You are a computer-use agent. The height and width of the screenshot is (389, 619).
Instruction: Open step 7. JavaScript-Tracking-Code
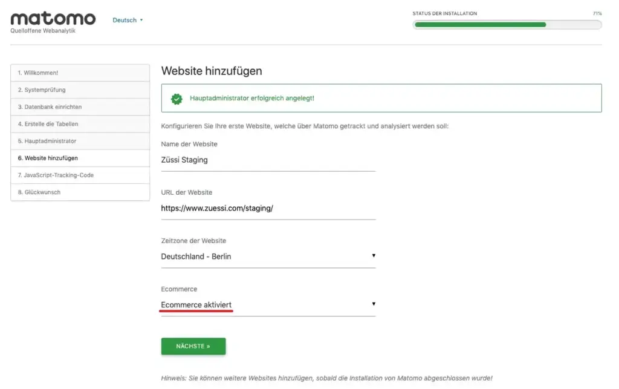(80, 175)
